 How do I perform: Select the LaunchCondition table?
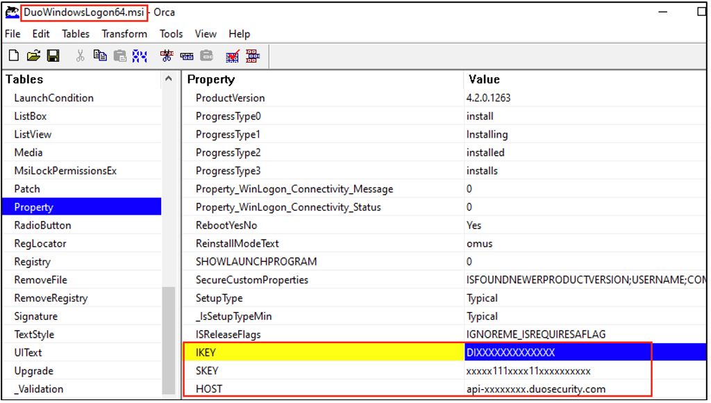(x=82, y=98)
